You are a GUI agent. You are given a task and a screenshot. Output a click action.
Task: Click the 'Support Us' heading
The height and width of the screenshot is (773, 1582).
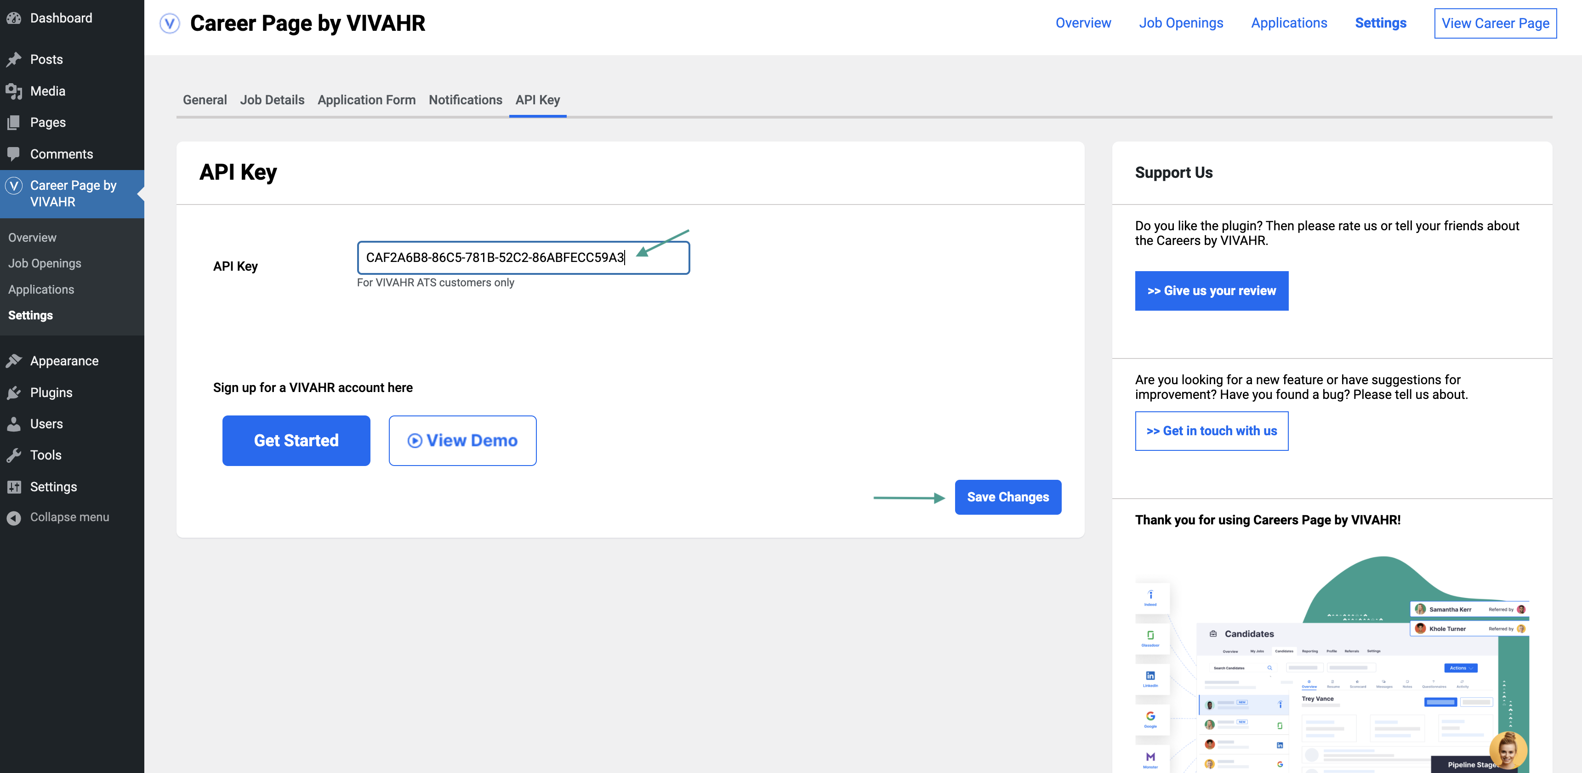tap(1173, 173)
